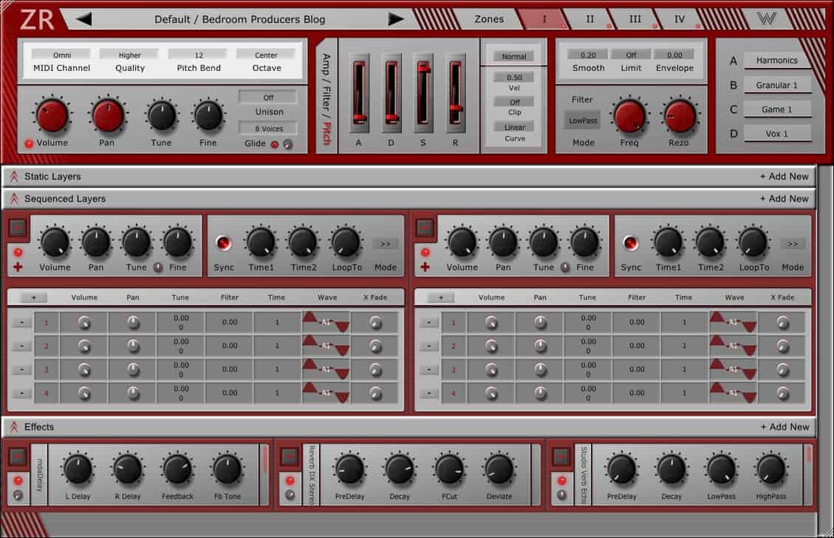Screen dimensions: 834x538
Task: Open the Quality Higher dropdown
Action: [129, 55]
